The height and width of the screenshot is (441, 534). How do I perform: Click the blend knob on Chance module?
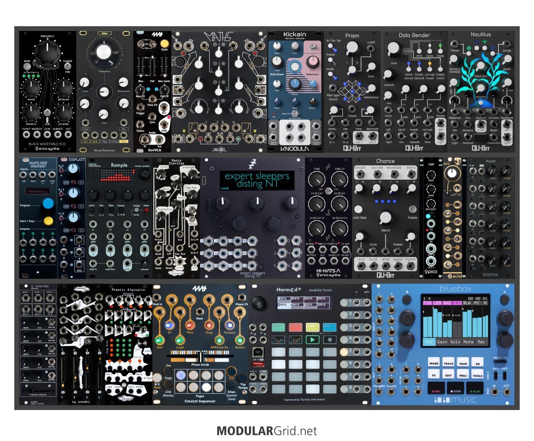click(385, 217)
